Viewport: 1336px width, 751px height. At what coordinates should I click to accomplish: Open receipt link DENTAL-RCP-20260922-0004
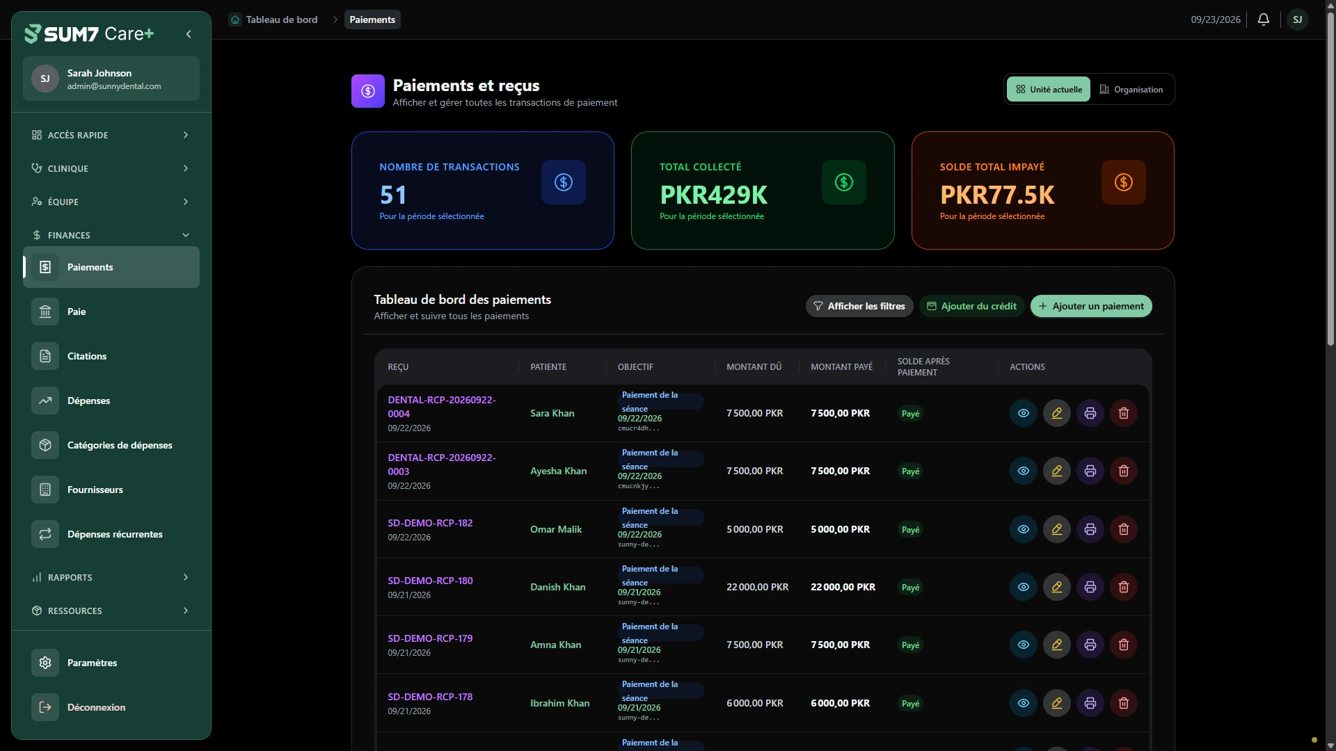[442, 407]
